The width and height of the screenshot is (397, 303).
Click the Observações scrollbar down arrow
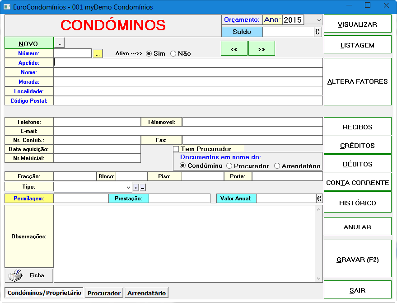319,279
